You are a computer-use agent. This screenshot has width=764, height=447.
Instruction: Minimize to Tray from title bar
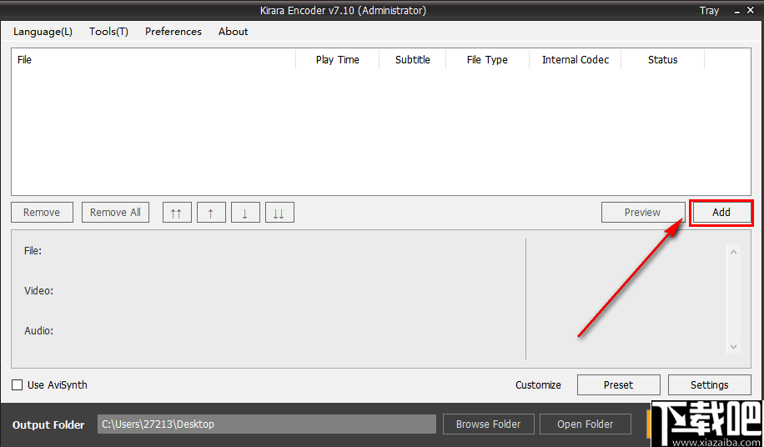(709, 10)
